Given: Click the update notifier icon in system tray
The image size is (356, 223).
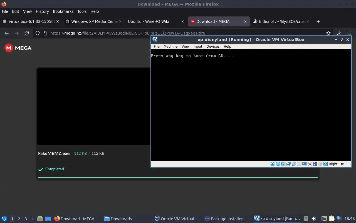Looking at the screenshot, I should click(339, 218).
